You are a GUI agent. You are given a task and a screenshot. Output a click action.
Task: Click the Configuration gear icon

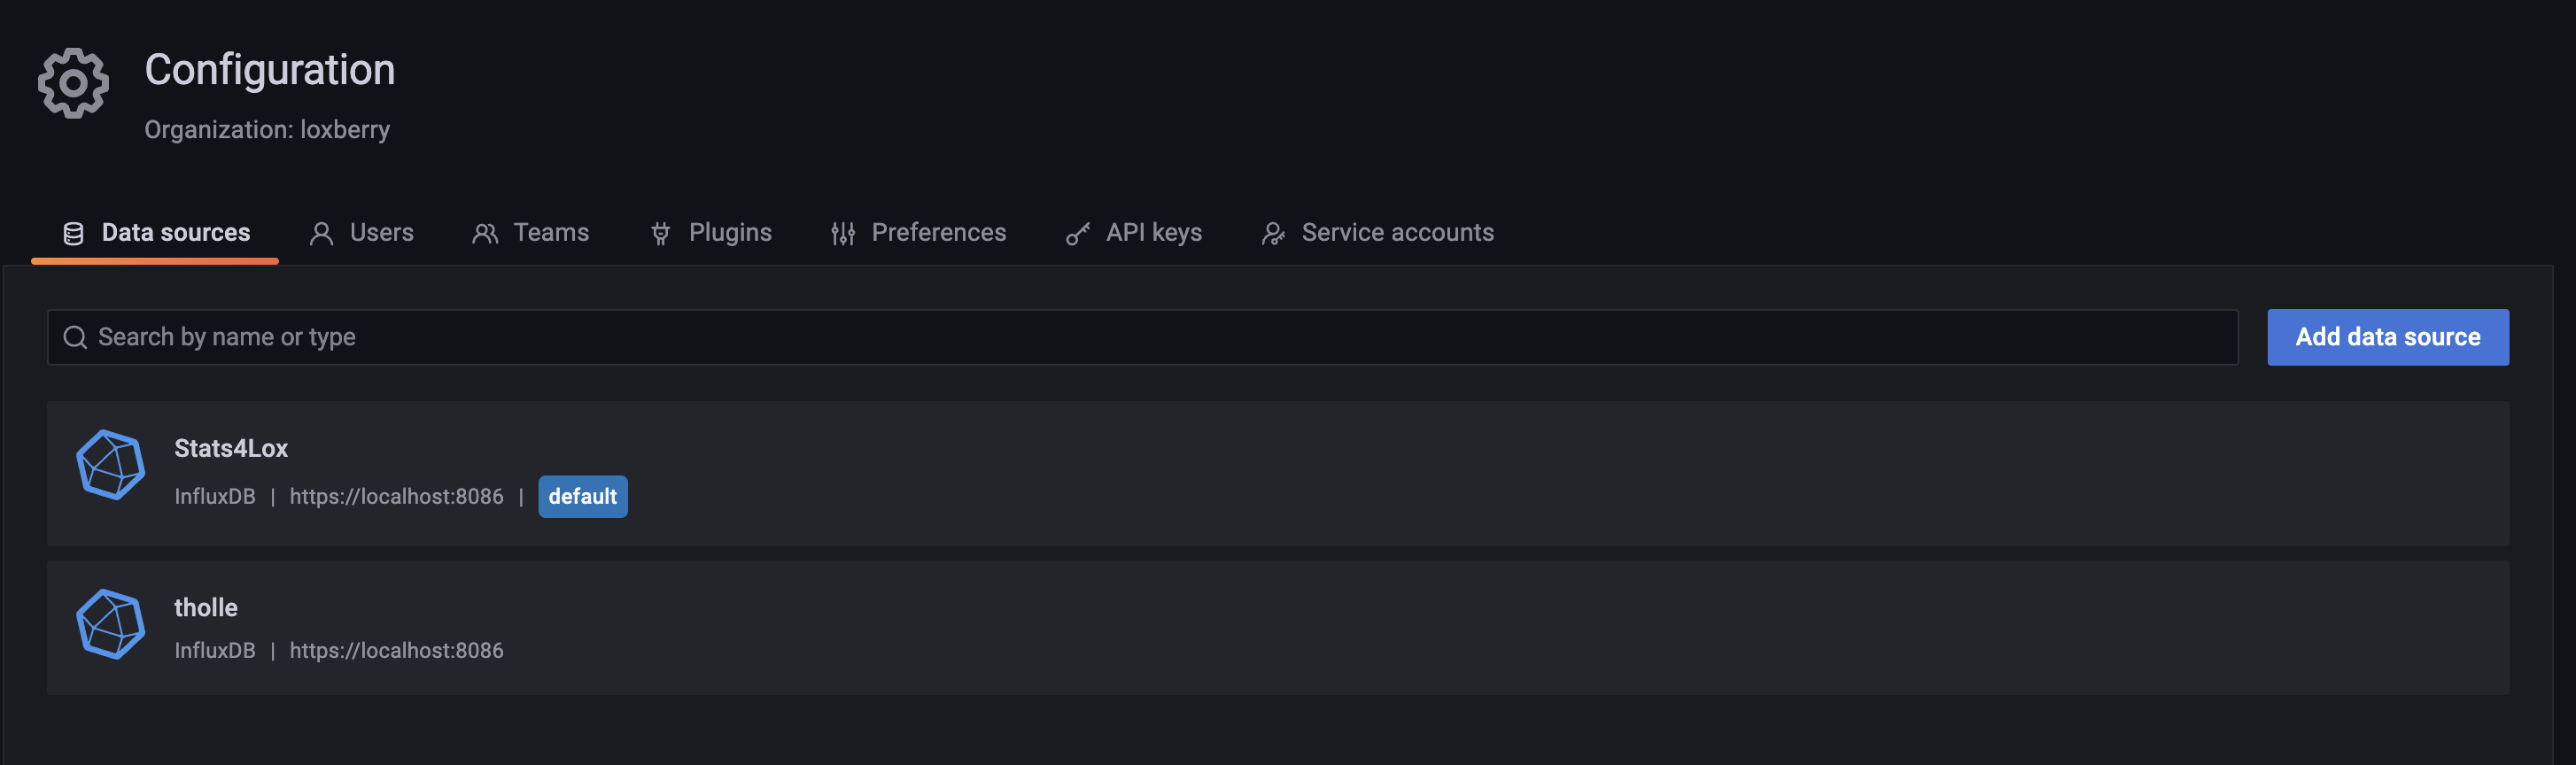click(x=73, y=83)
